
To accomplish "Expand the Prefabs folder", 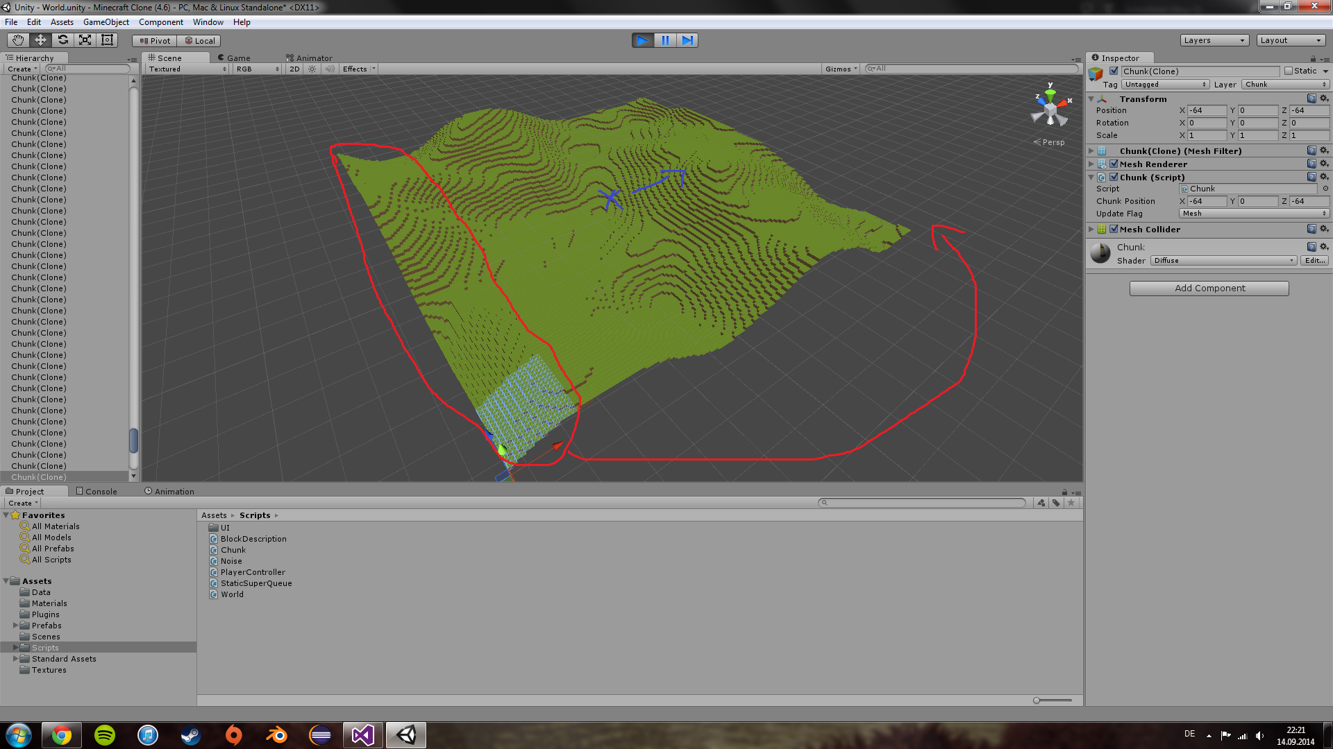I will pyautogui.click(x=16, y=626).
